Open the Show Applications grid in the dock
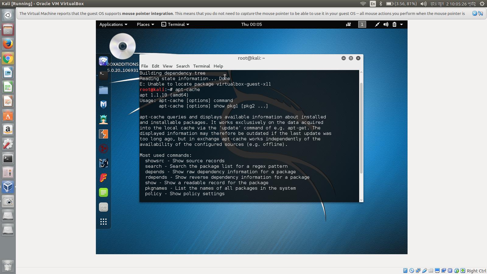 pos(103,222)
